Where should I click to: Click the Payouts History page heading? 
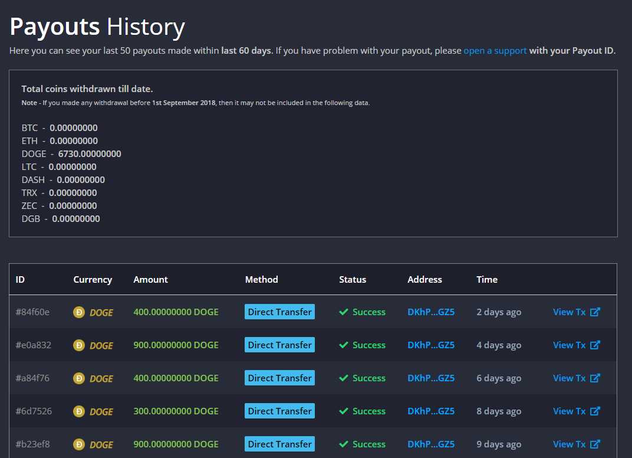(97, 27)
